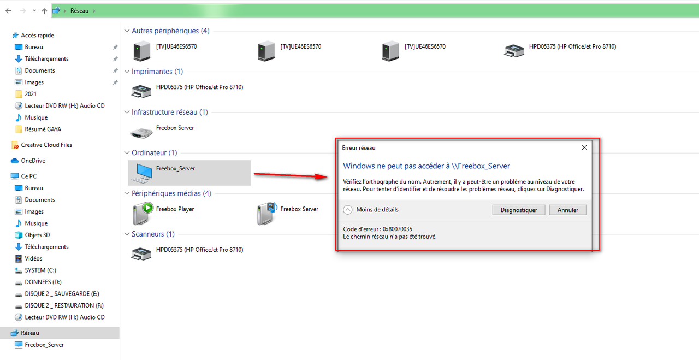Open Résumé GAYA folder

point(43,129)
